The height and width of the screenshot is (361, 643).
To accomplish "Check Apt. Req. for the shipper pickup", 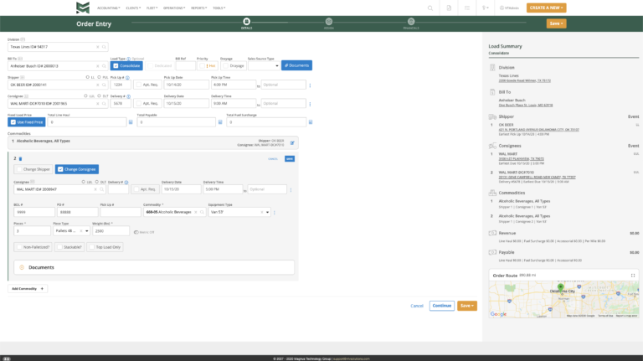I will [x=139, y=85].
